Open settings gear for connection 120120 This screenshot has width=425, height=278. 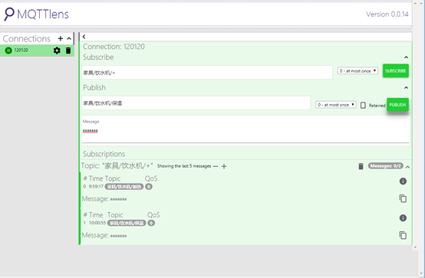(57, 51)
